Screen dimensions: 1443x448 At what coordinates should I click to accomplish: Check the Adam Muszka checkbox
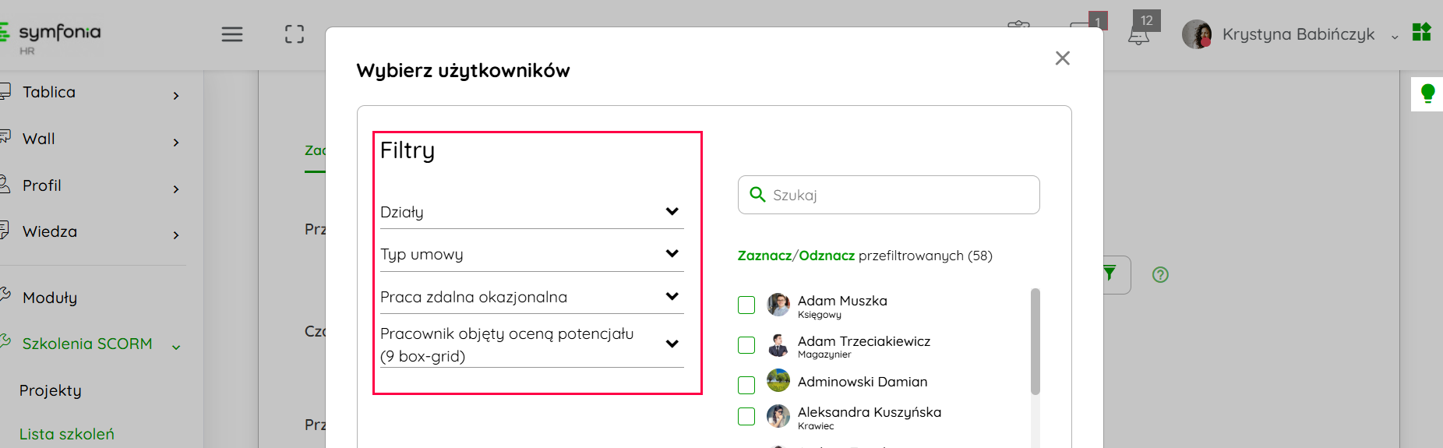point(746,305)
